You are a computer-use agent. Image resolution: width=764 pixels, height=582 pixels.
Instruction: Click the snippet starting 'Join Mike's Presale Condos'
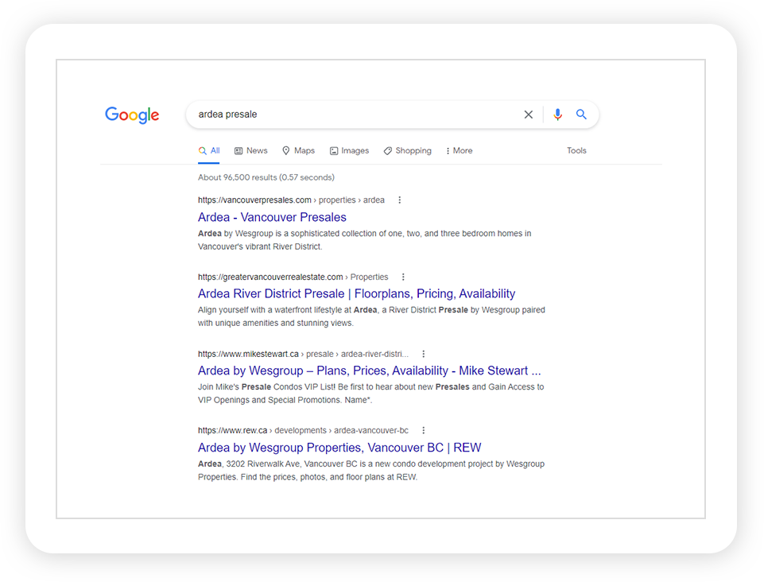click(370, 394)
